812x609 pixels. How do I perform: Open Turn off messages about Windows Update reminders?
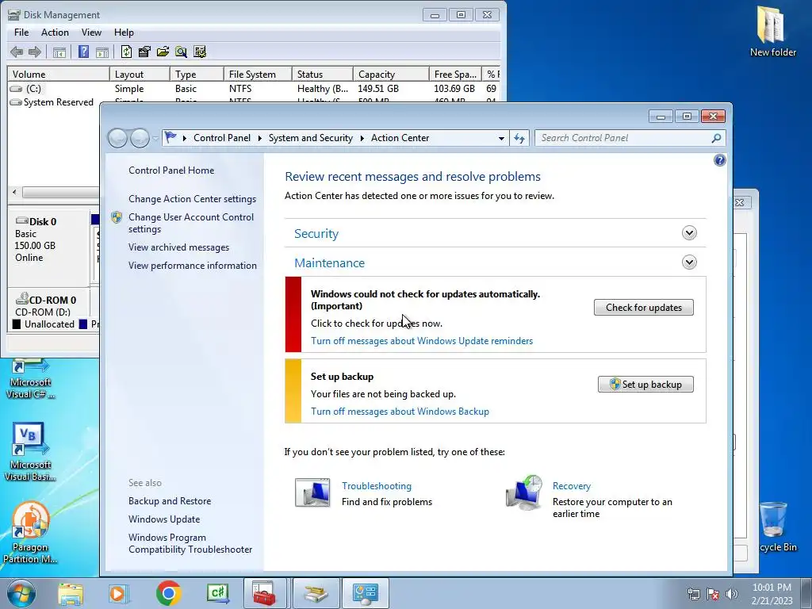point(422,341)
